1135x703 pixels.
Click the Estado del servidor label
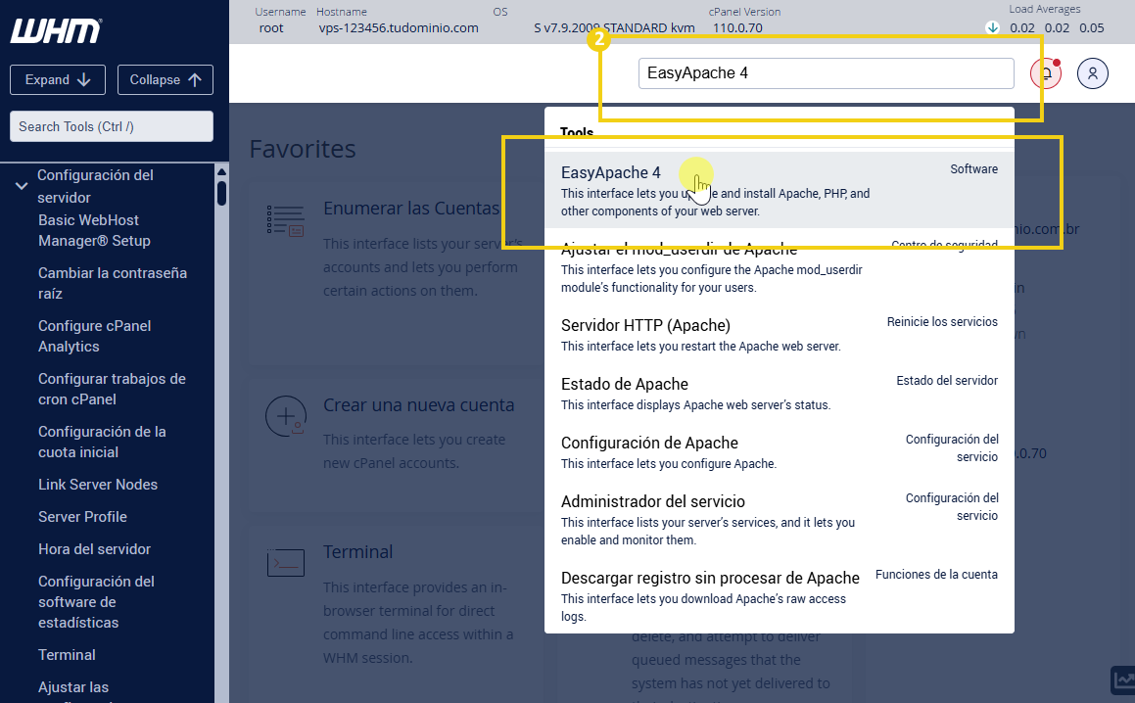click(x=947, y=380)
